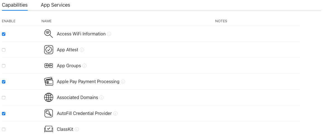The height and width of the screenshot is (135, 324).
Task: Open info tooltip next to App Groups
Action: click(x=84, y=66)
